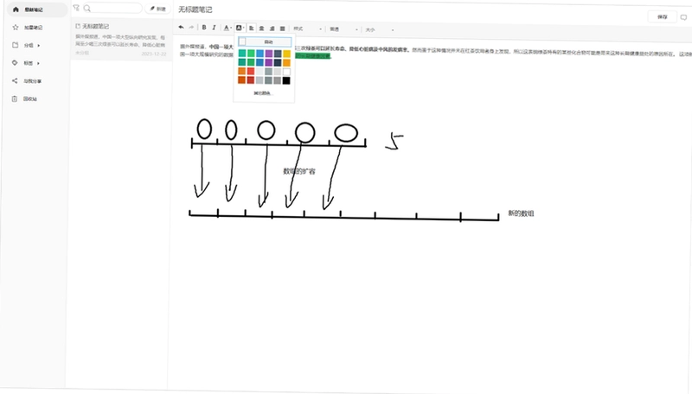Pick the light blue swatch in the top row
Screen dimensions: 692x394
[260, 54]
